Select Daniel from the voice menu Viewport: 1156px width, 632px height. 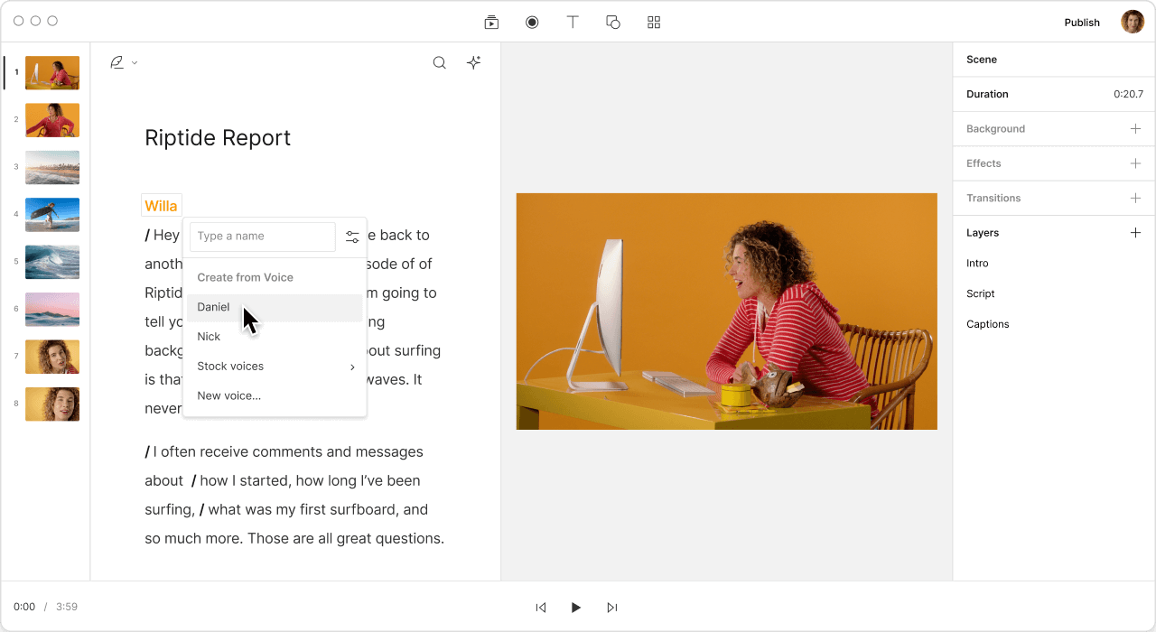pos(213,307)
